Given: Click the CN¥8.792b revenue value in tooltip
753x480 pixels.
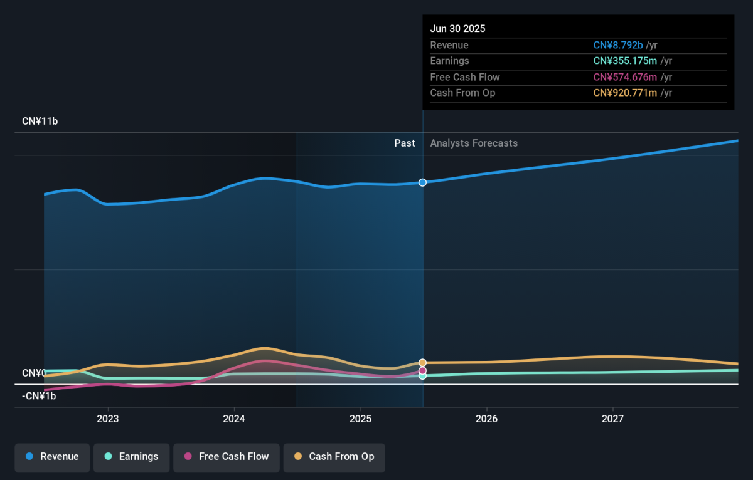Looking at the screenshot, I should (x=617, y=45).
